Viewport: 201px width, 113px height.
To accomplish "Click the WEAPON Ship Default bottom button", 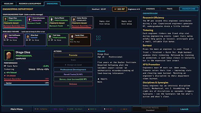I will click(x=75, y=109).
